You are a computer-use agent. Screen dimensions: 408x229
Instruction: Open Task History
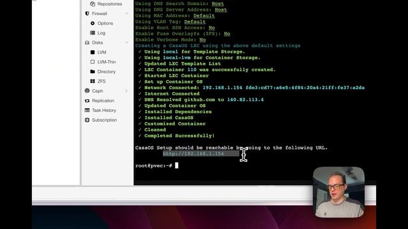[104, 110]
